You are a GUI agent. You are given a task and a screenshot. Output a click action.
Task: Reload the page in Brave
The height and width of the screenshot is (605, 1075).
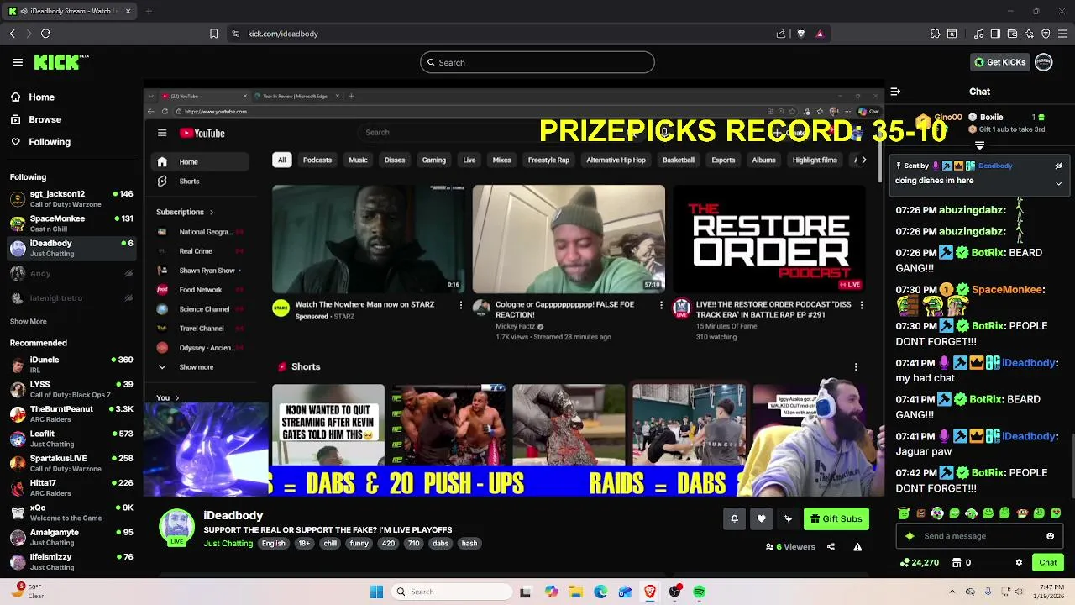[x=45, y=34]
